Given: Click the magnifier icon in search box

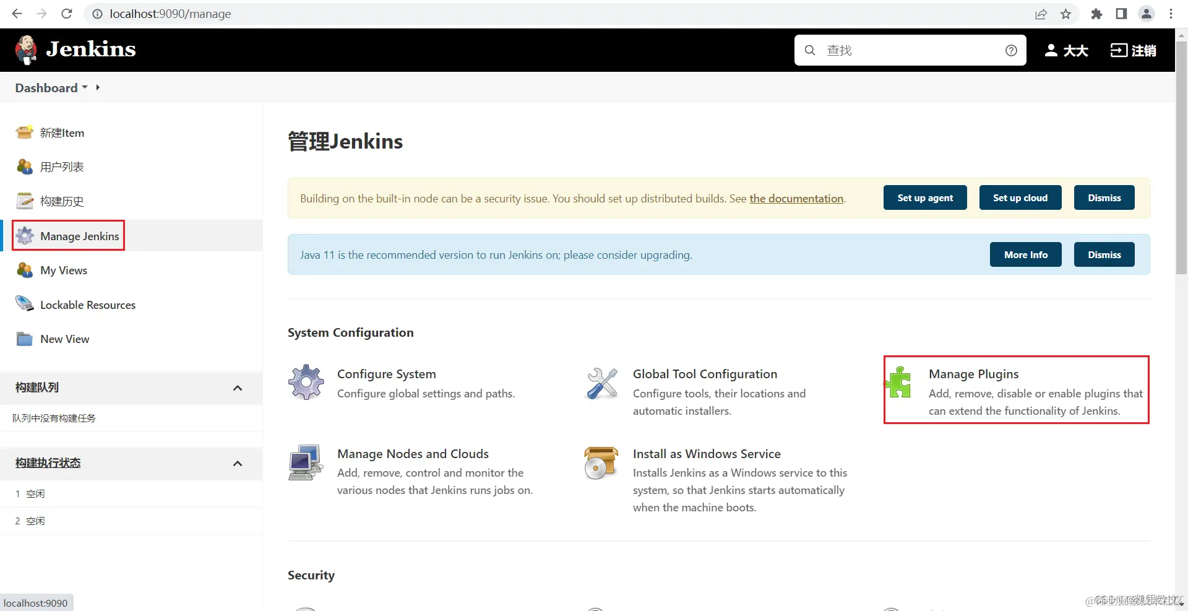Looking at the screenshot, I should [810, 50].
